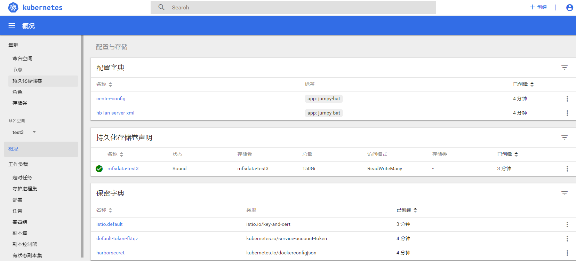576x261 pixels.
Task: Click the Bound status text
Action: (179, 168)
